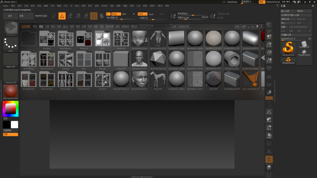This screenshot has width=317, height=178.
Task: Click QuickSave
Action: coord(232,2)
